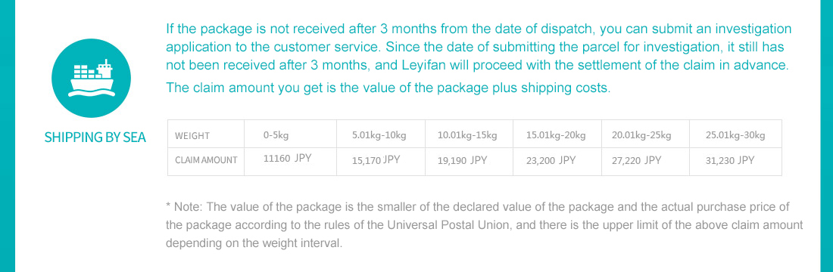The height and width of the screenshot is (272, 833).
Task: Click the paragraph about submitting investigation application
Action: [479, 47]
